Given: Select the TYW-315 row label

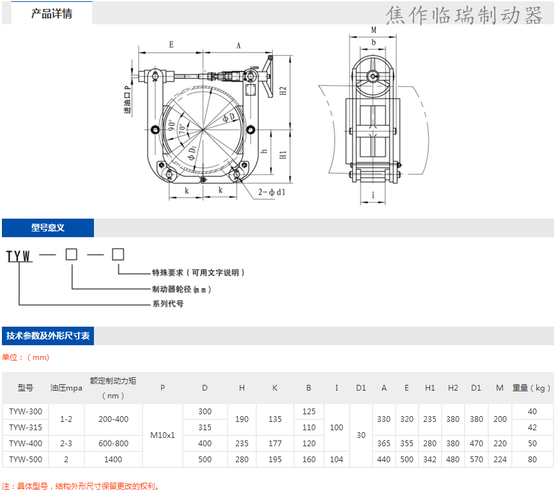Looking at the screenshot, I should pyautogui.click(x=26, y=427).
